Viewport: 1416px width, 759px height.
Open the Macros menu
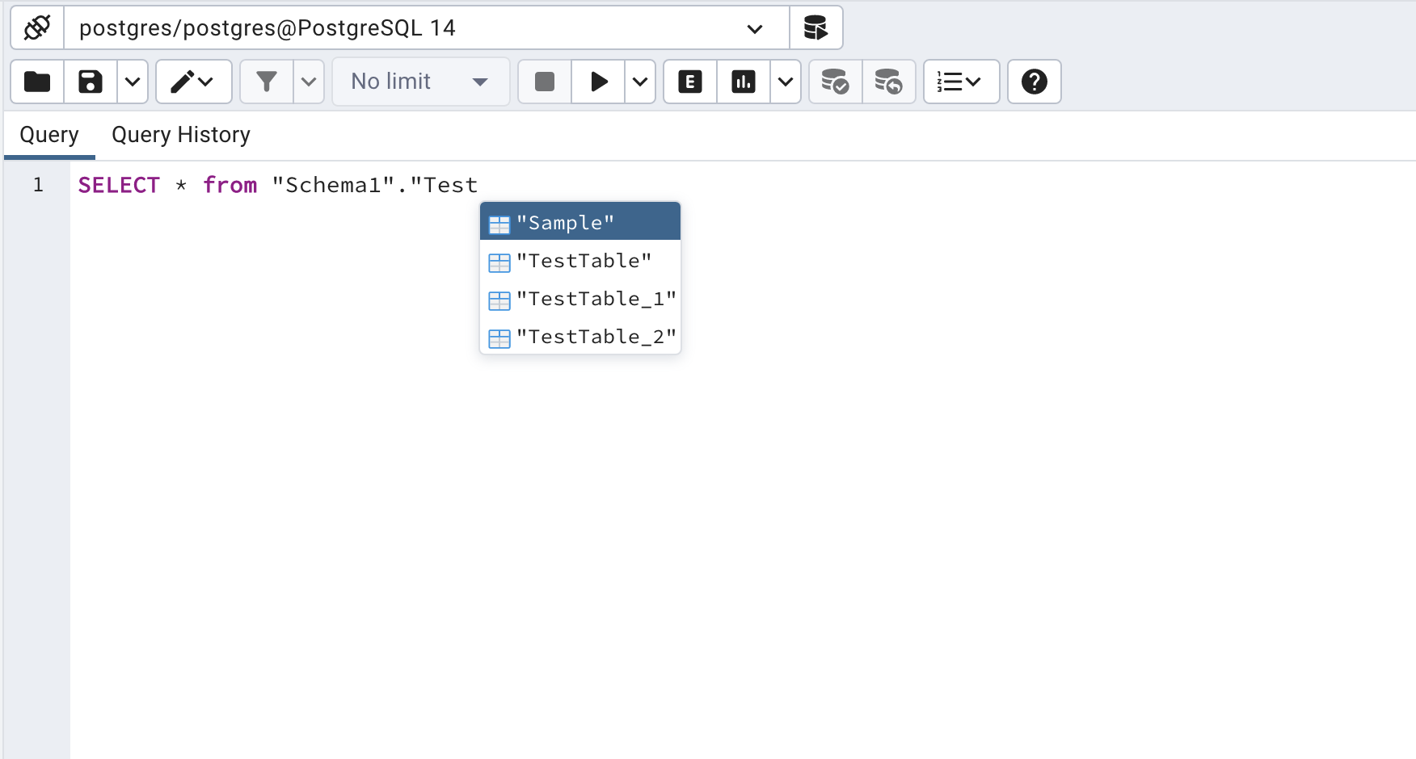coord(961,82)
